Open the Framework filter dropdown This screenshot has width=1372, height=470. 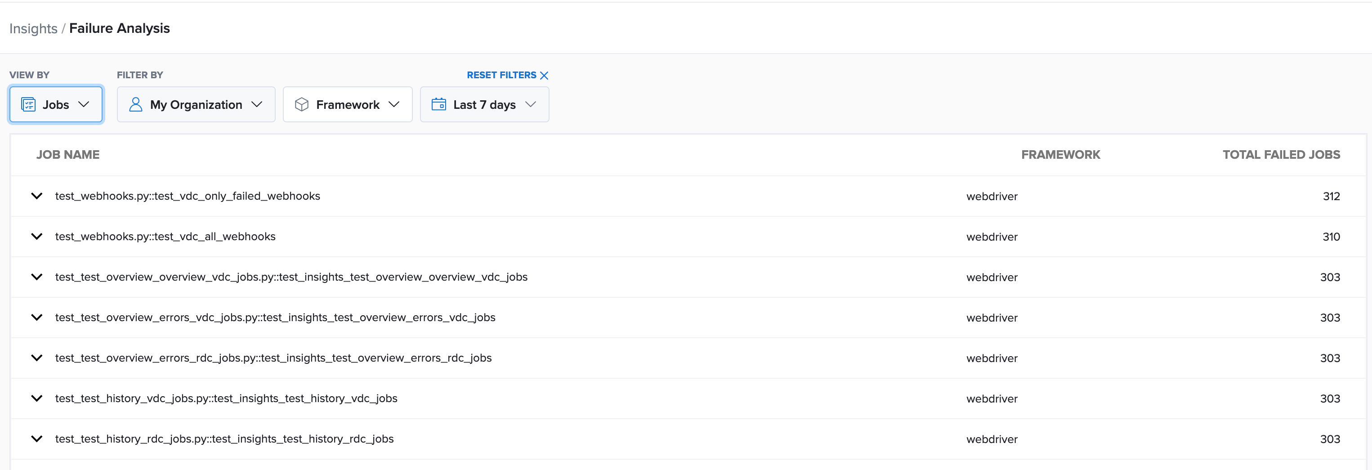[394, 104]
